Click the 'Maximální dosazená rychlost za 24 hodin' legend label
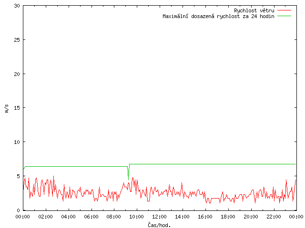Screen dimensions: 305x228 pos(218,16)
